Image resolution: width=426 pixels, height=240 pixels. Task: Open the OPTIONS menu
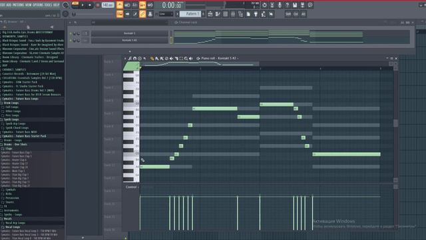point(38,5)
